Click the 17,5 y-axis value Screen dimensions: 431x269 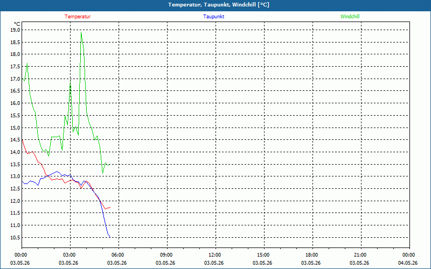pos(16,66)
